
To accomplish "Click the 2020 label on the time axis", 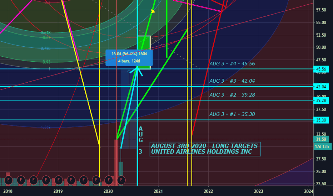I will point(108,191).
